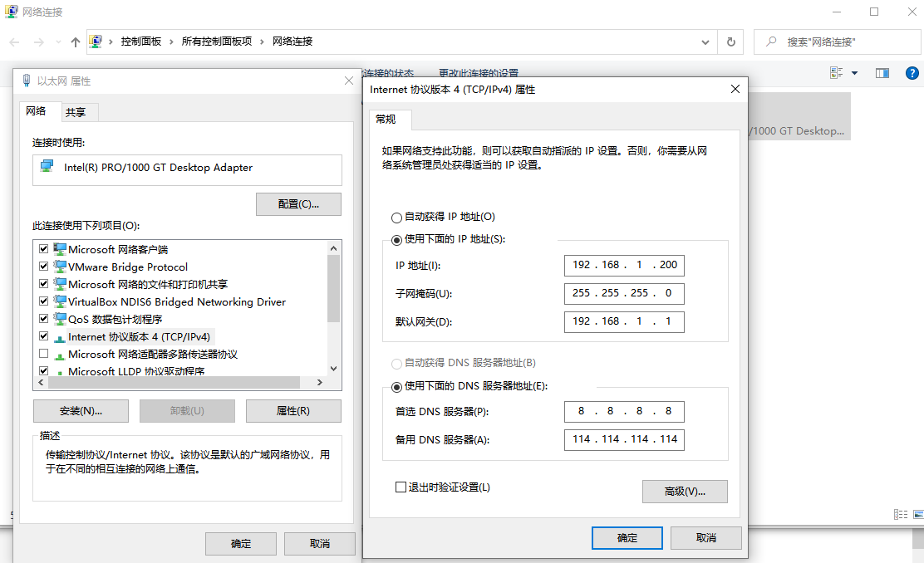Click the QoS 数据包计划程序 item icon
This screenshot has width=924, height=563.
[x=60, y=319]
